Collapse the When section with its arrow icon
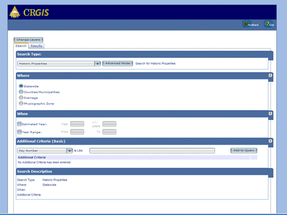 click(x=270, y=113)
